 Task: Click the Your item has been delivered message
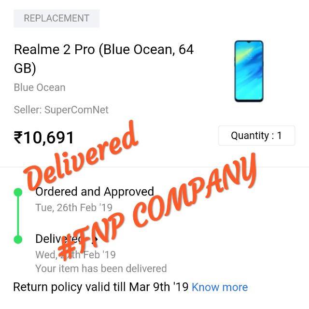pyautogui.click(x=101, y=268)
